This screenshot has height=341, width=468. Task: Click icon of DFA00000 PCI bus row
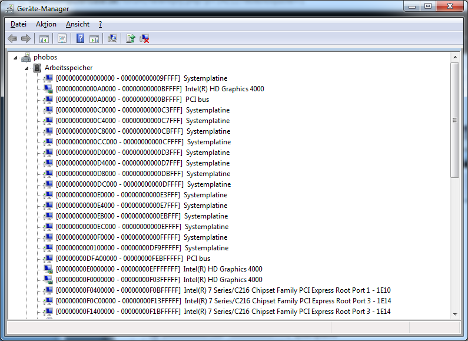(x=48, y=259)
